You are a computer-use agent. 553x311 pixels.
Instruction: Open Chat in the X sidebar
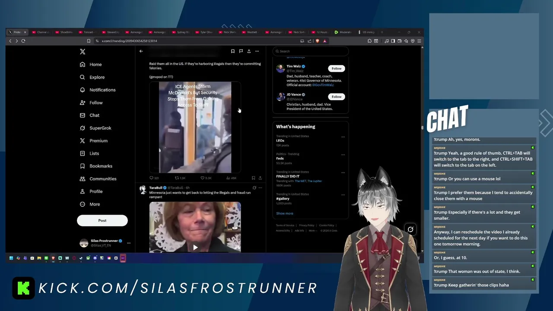pyautogui.click(x=89, y=115)
